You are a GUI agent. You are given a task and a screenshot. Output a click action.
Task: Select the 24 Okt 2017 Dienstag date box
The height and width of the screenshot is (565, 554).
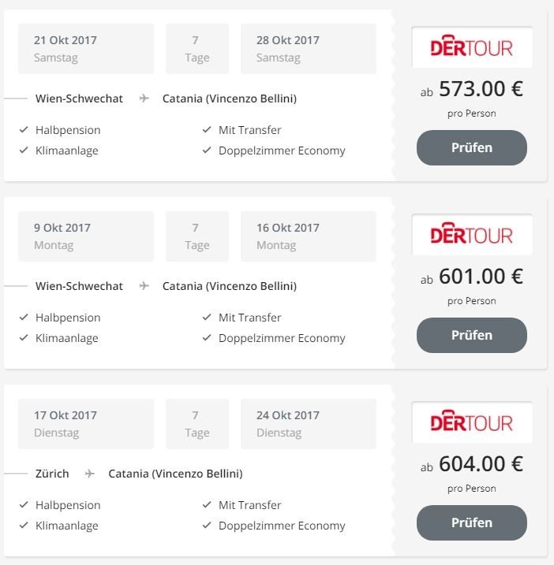coord(309,424)
